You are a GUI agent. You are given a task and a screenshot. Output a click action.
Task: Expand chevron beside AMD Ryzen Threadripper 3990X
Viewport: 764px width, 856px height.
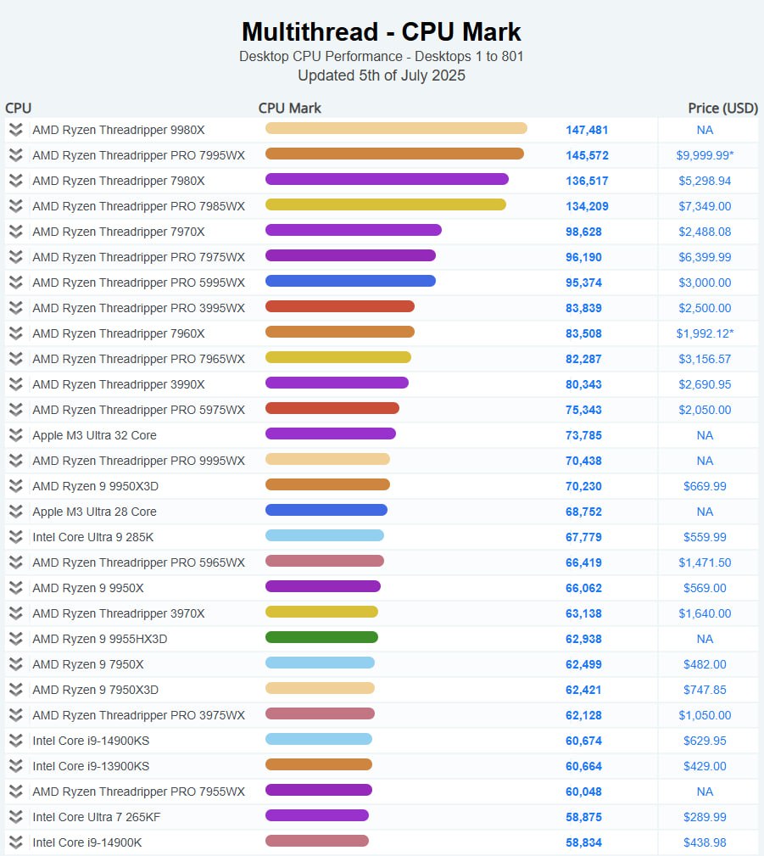click(x=16, y=384)
